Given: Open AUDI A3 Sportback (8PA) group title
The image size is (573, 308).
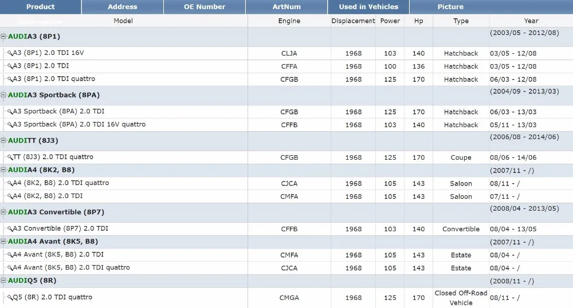Looking at the screenshot, I should click(54, 95).
